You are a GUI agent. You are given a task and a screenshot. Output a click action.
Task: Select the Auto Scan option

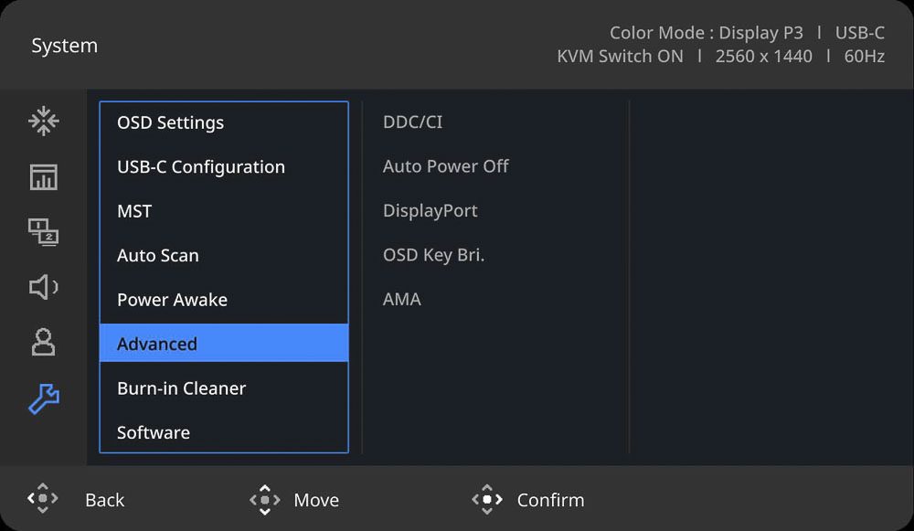pyautogui.click(x=224, y=255)
